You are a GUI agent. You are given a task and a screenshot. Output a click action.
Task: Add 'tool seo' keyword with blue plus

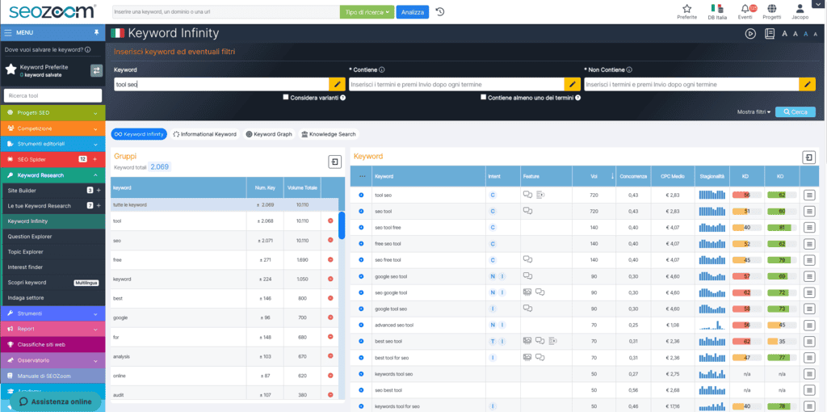coord(361,195)
